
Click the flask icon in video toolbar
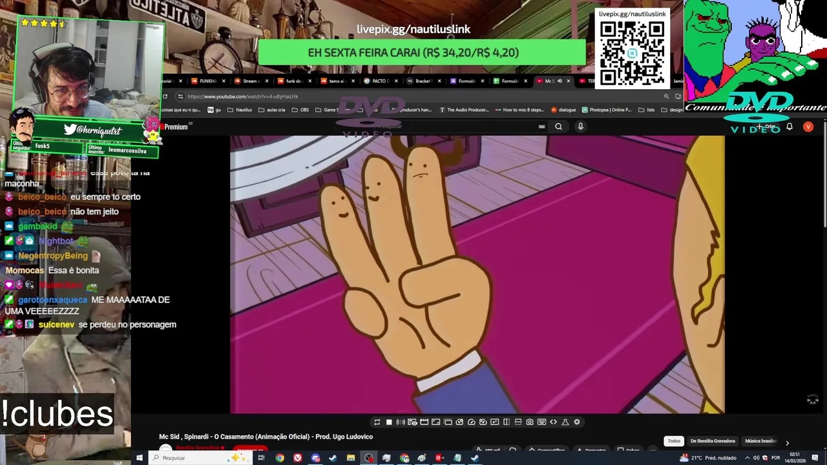(x=565, y=422)
